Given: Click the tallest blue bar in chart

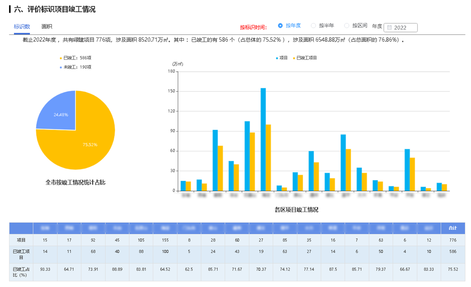Looking at the screenshot, I should 263,138.
